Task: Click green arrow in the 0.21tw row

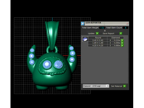Action: pyautogui.click(x=122, y=40)
